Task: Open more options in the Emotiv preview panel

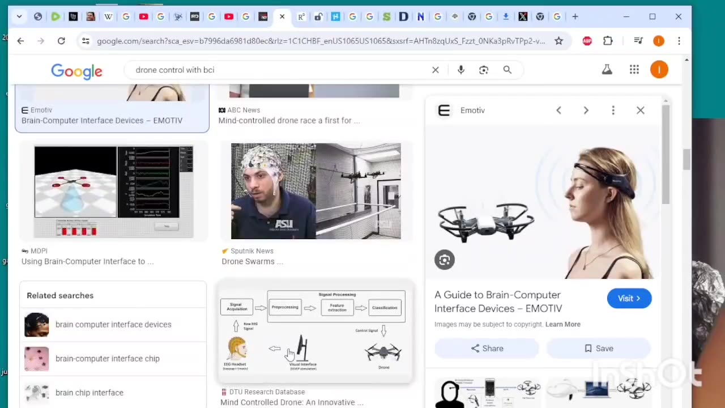Action: point(613,110)
